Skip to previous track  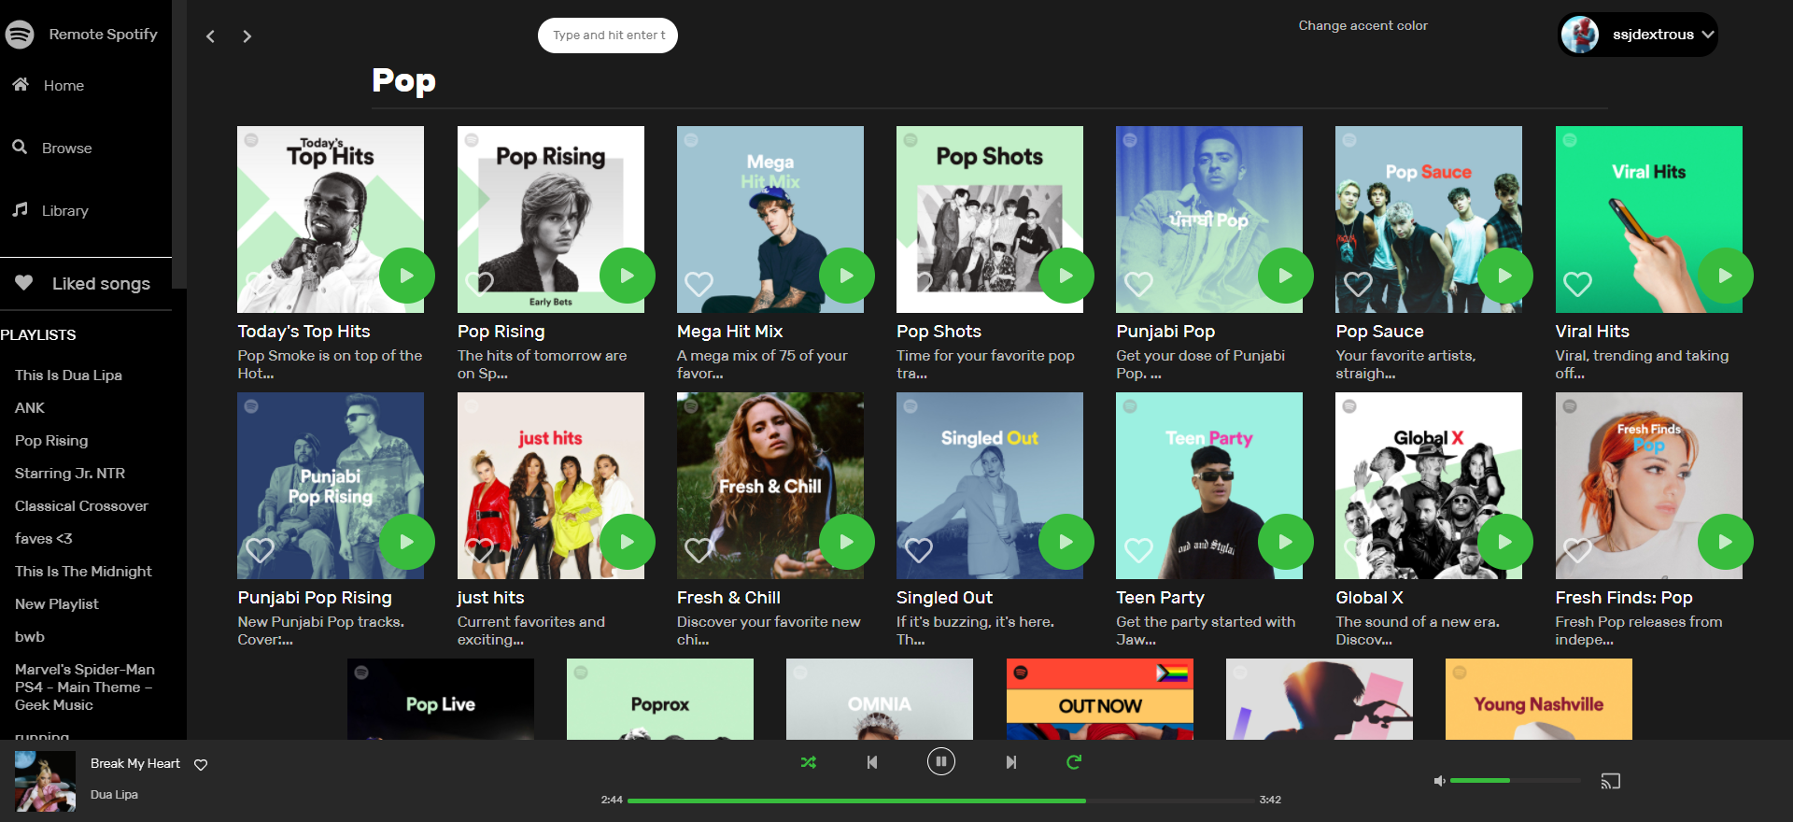point(872,762)
